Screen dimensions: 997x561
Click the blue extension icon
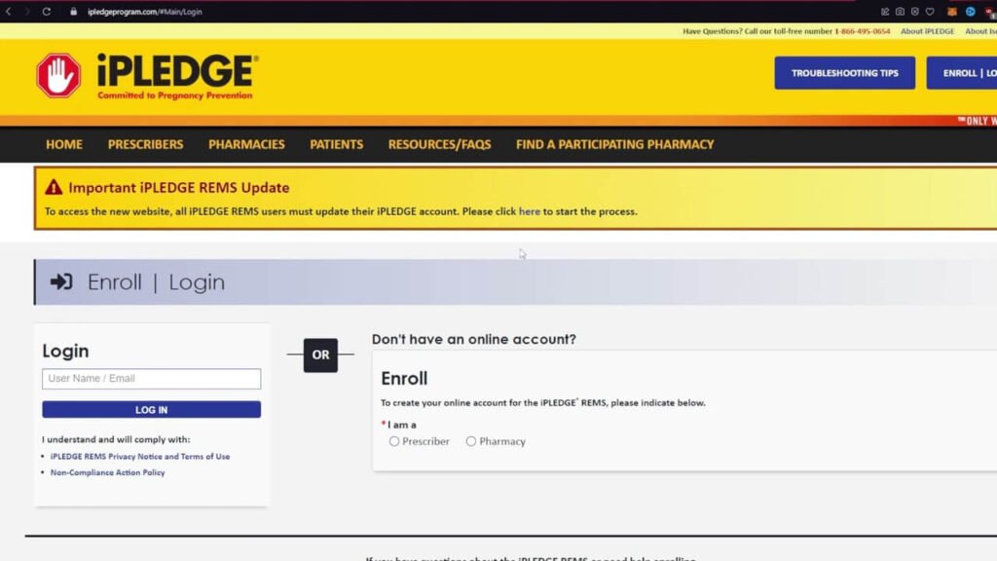[x=971, y=11]
